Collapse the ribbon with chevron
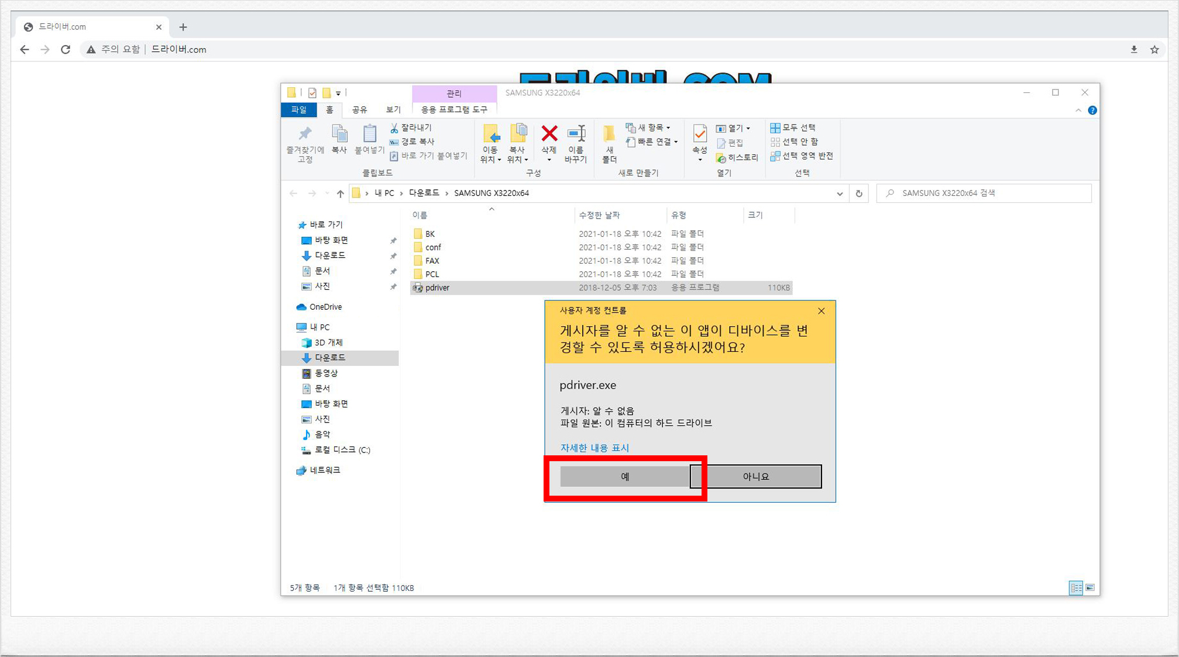The height and width of the screenshot is (657, 1179). pos(1078,110)
